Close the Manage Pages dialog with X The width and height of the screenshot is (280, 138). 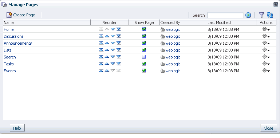coord(276,5)
